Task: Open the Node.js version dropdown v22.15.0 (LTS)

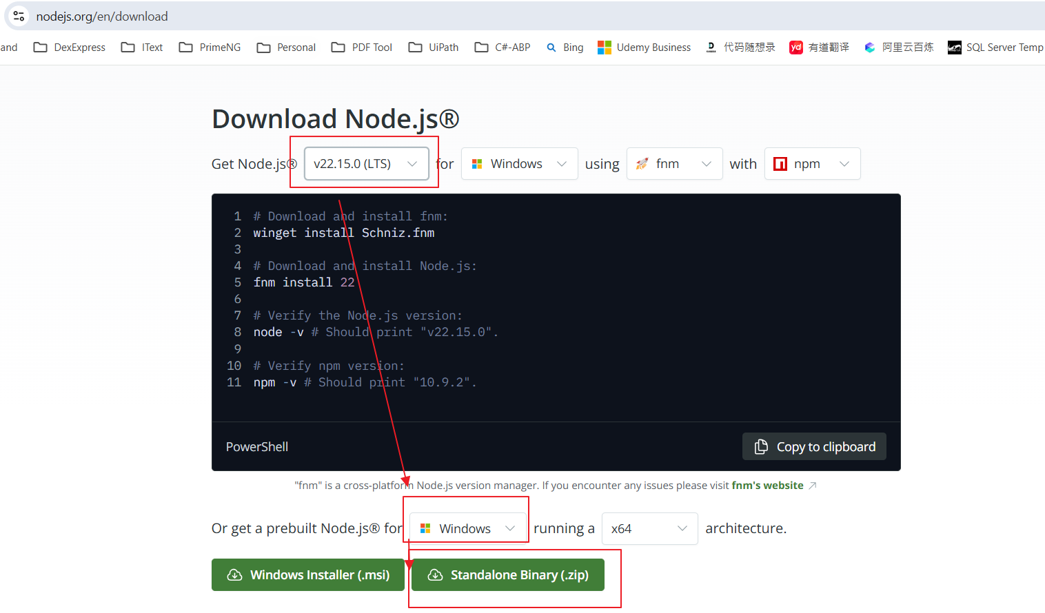Action: click(x=366, y=164)
